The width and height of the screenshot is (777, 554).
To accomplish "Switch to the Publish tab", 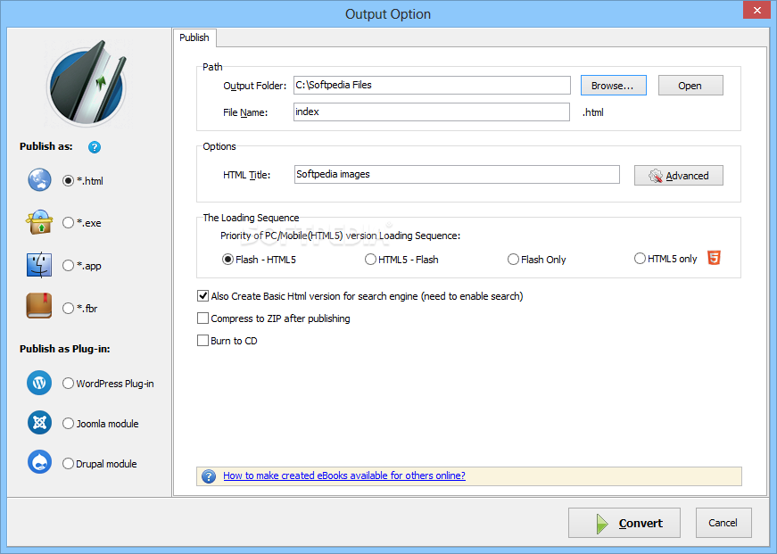I will click(194, 37).
